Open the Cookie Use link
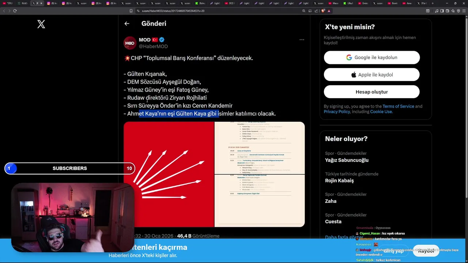 pyautogui.click(x=381, y=112)
